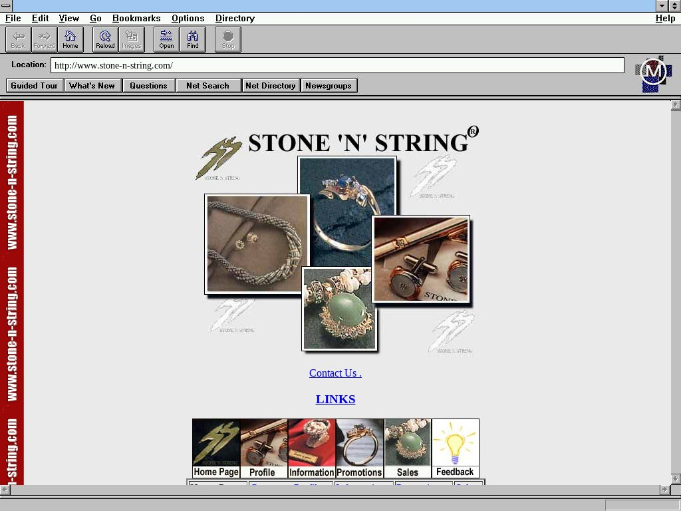Open the Directory menu
Screen dimensions: 681x511
(x=235, y=19)
